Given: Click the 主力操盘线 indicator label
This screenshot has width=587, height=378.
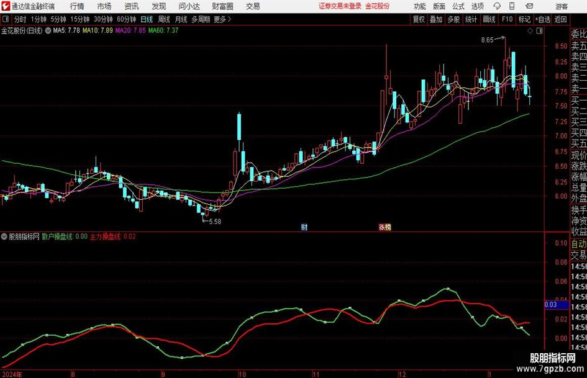Looking at the screenshot, I should coord(112,236).
